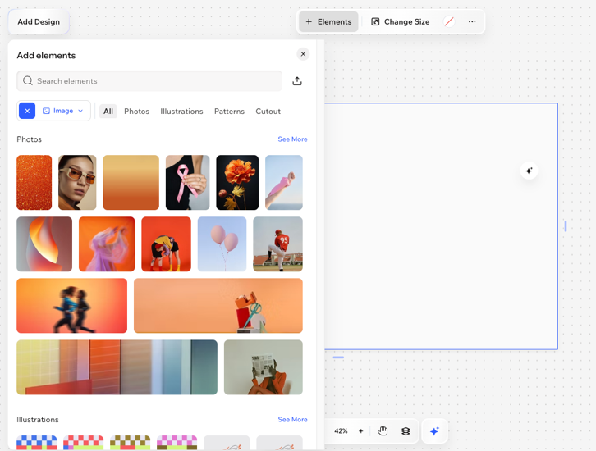Expand the Image type dropdown
The width and height of the screenshot is (596, 451).
63,111
